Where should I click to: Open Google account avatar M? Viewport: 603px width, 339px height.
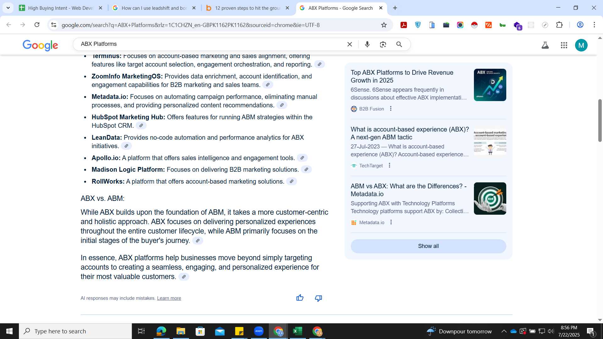[581, 45]
